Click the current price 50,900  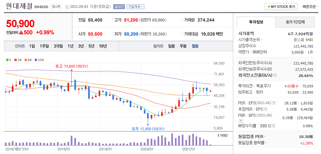coord(20,24)
